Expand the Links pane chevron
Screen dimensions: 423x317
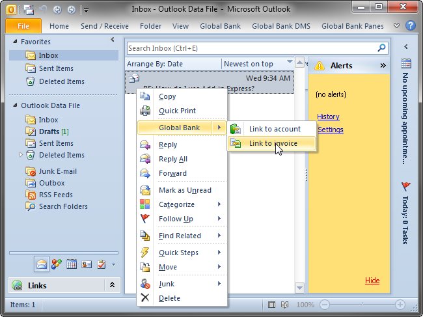(x=112, y=285)
